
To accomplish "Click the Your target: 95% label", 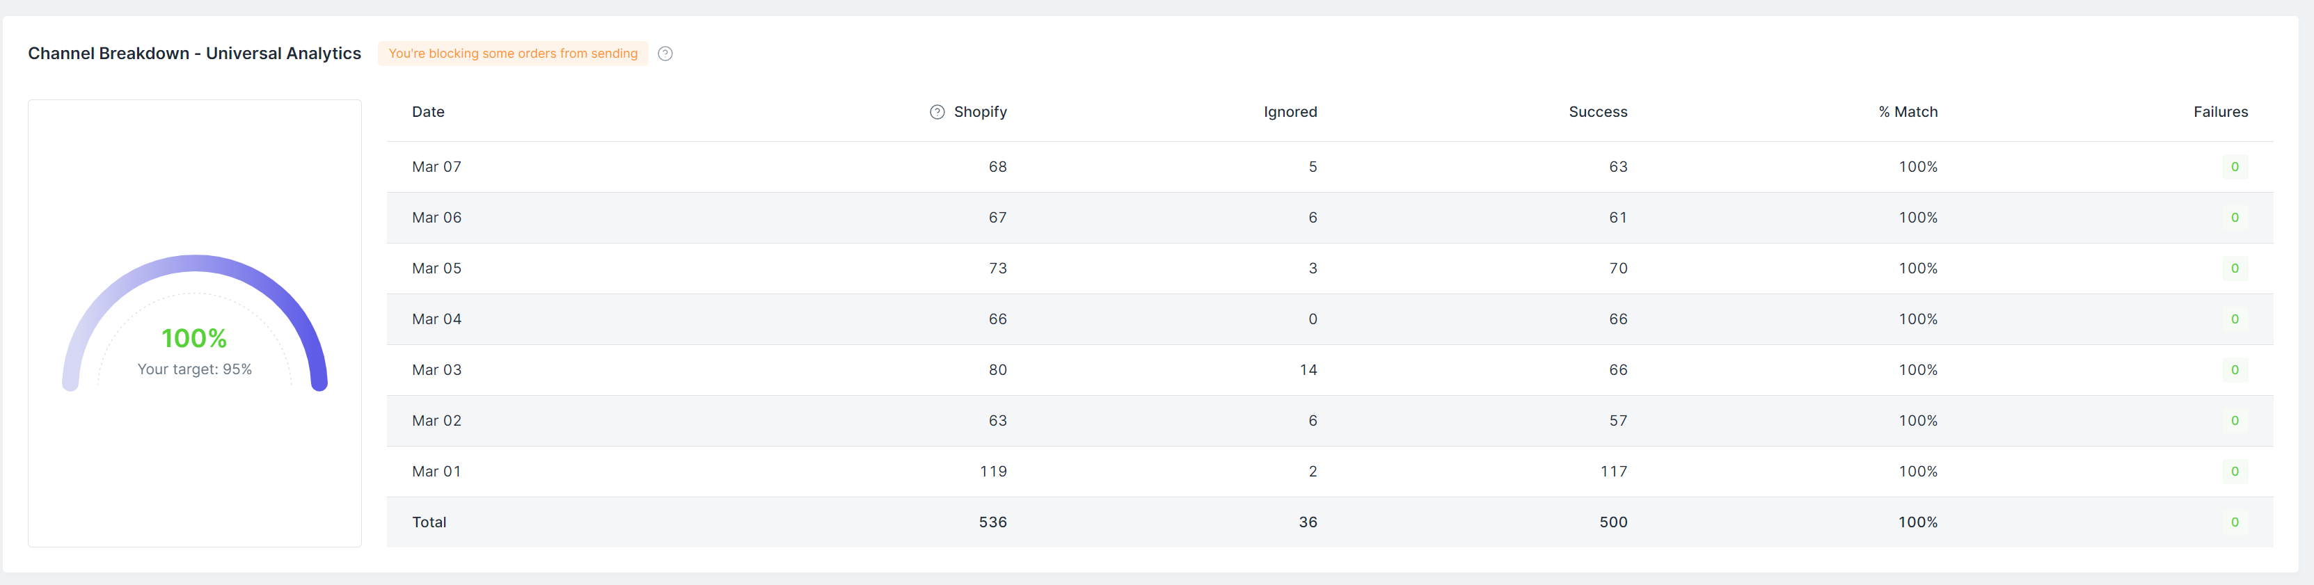I will [x=194, y=369].
